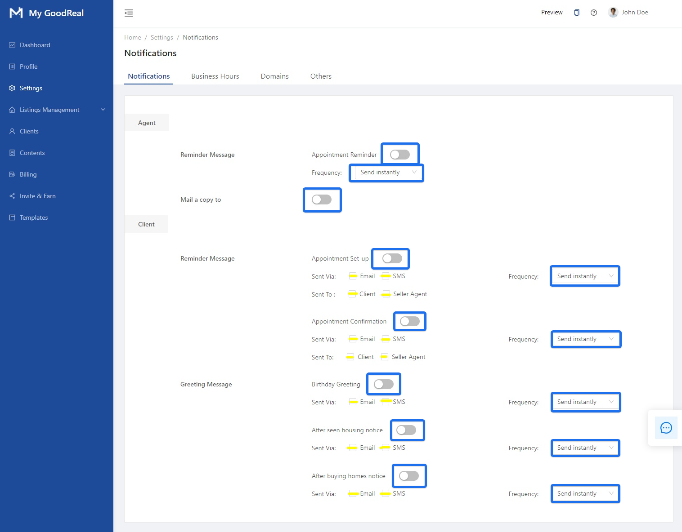Open the Appointment Confirmation frequency dropdown

[x=585, y=339]
